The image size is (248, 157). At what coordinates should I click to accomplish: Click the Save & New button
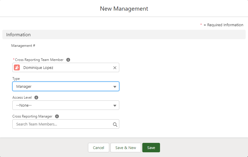coord(125,148)
